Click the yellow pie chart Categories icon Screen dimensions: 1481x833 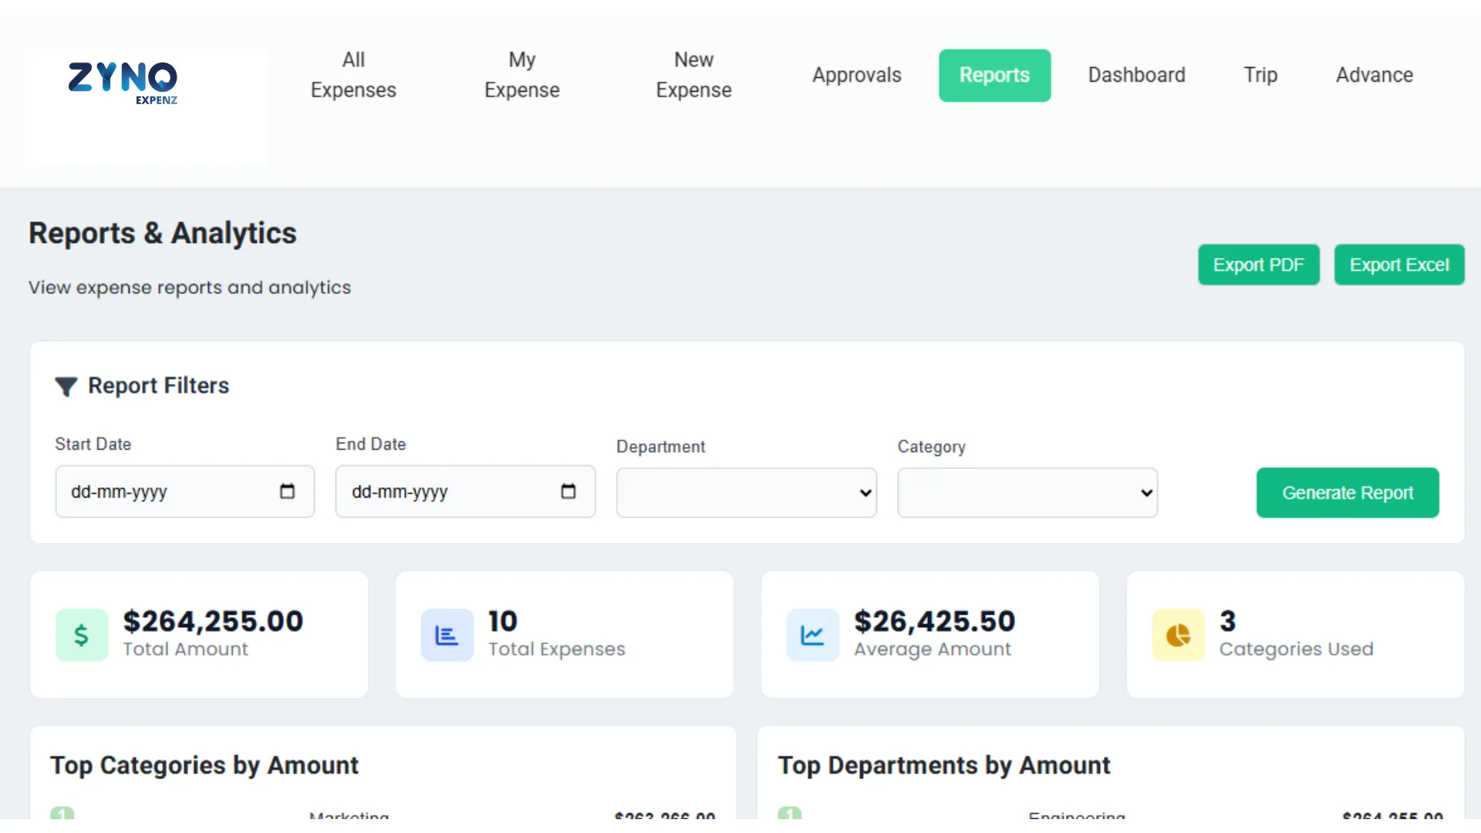click(1178, 635)
